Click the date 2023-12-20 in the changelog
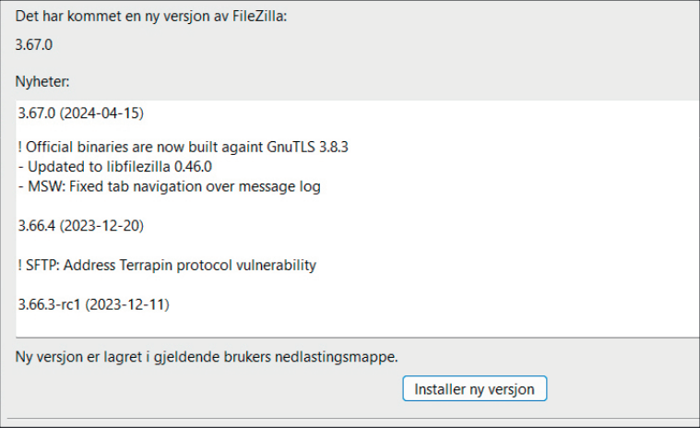Viewport: 700px width, 428px height. (101, 225)
